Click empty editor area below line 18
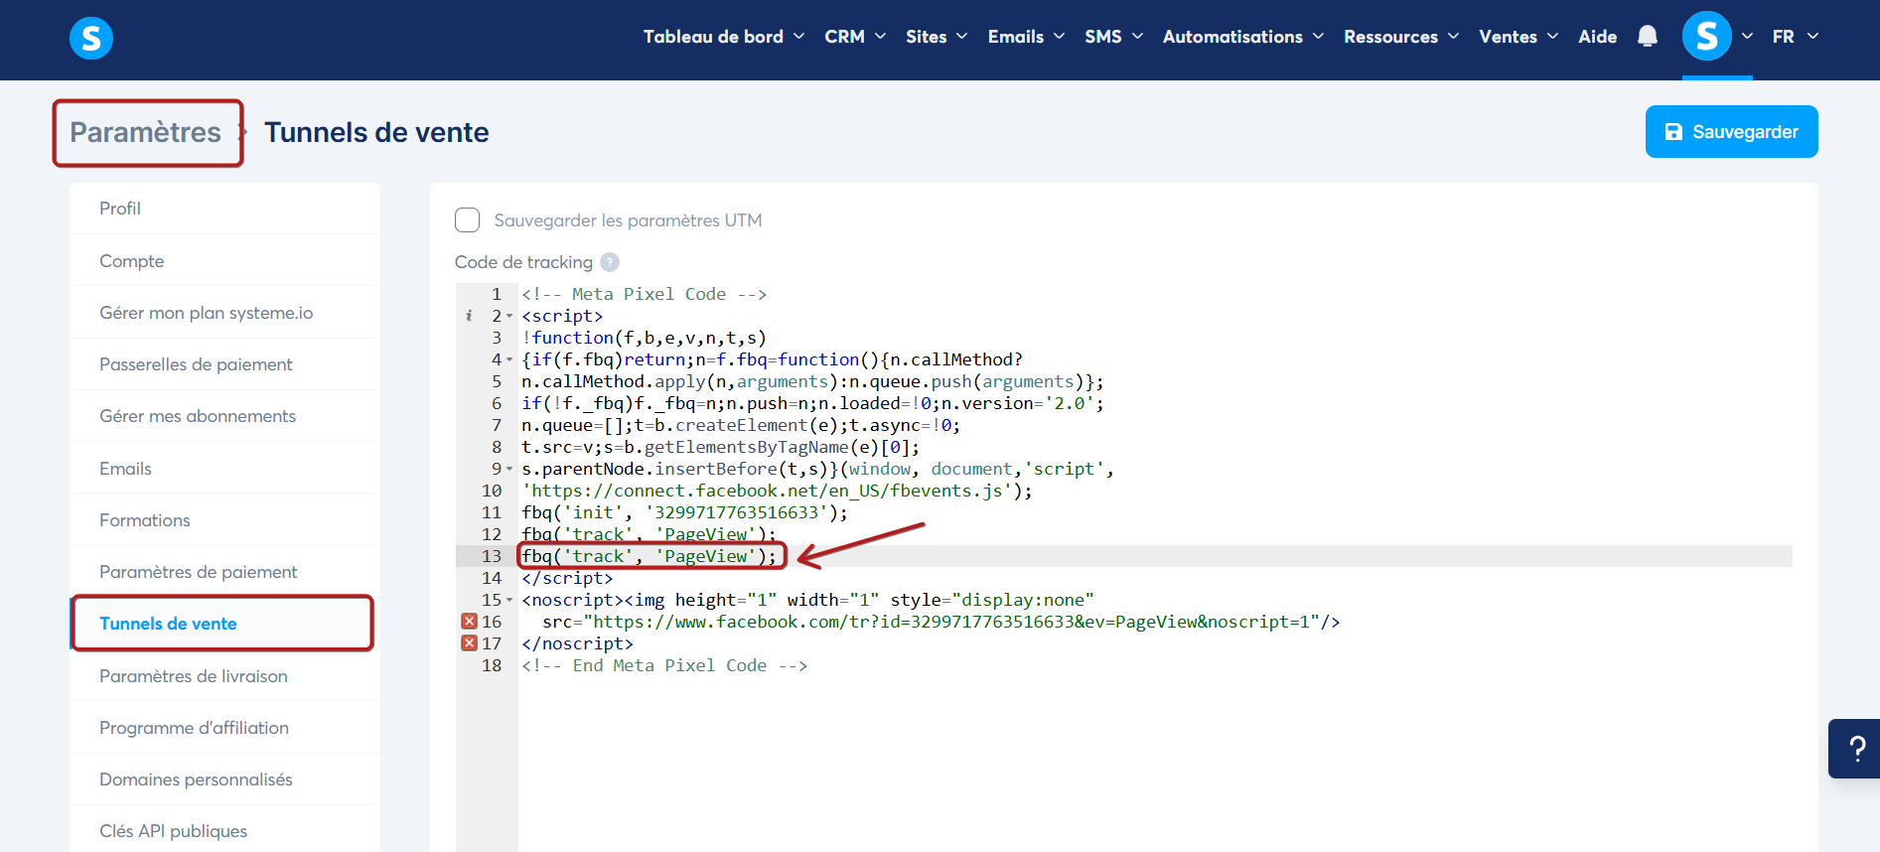Screen dimensions: 1880x852 pos(1155,763)
